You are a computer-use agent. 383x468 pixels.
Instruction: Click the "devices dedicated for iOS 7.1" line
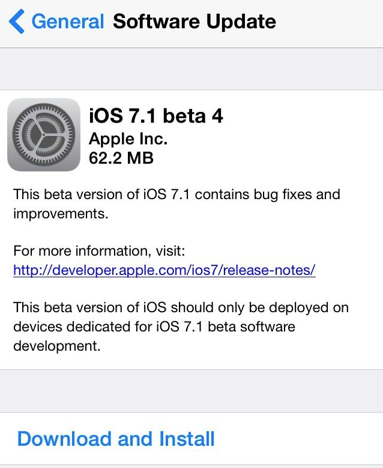point(154,327)
